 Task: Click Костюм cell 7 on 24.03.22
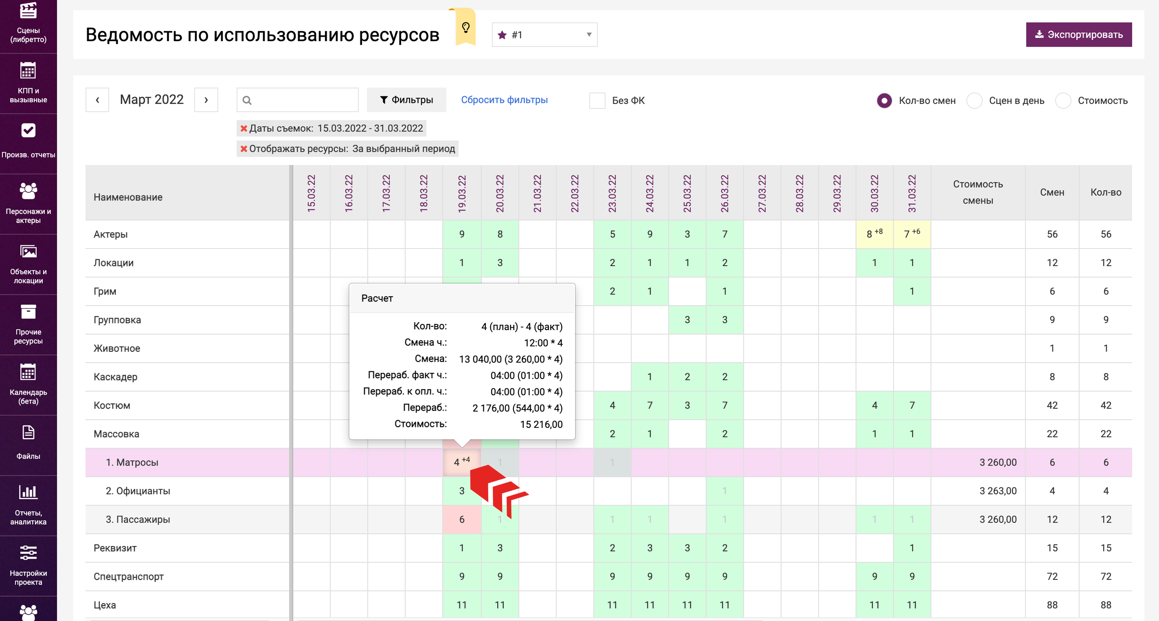coord(649,405)
